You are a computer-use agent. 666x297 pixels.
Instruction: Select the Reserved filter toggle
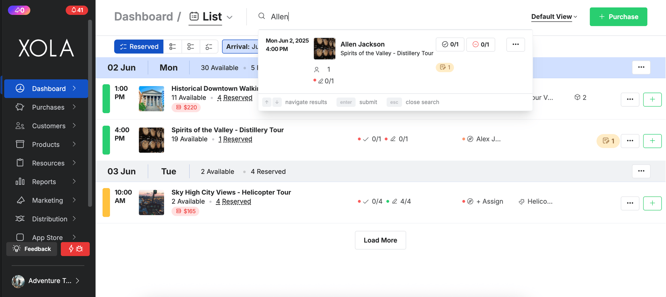139,46
